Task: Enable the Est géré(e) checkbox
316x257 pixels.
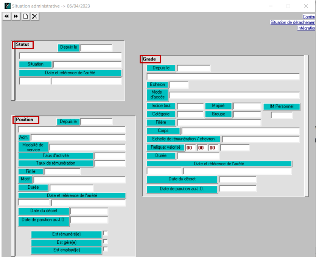Action: coord(106,242)
